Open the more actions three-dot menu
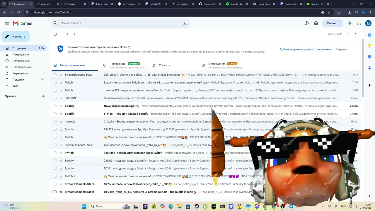375x211 pixels. [74, 34]
